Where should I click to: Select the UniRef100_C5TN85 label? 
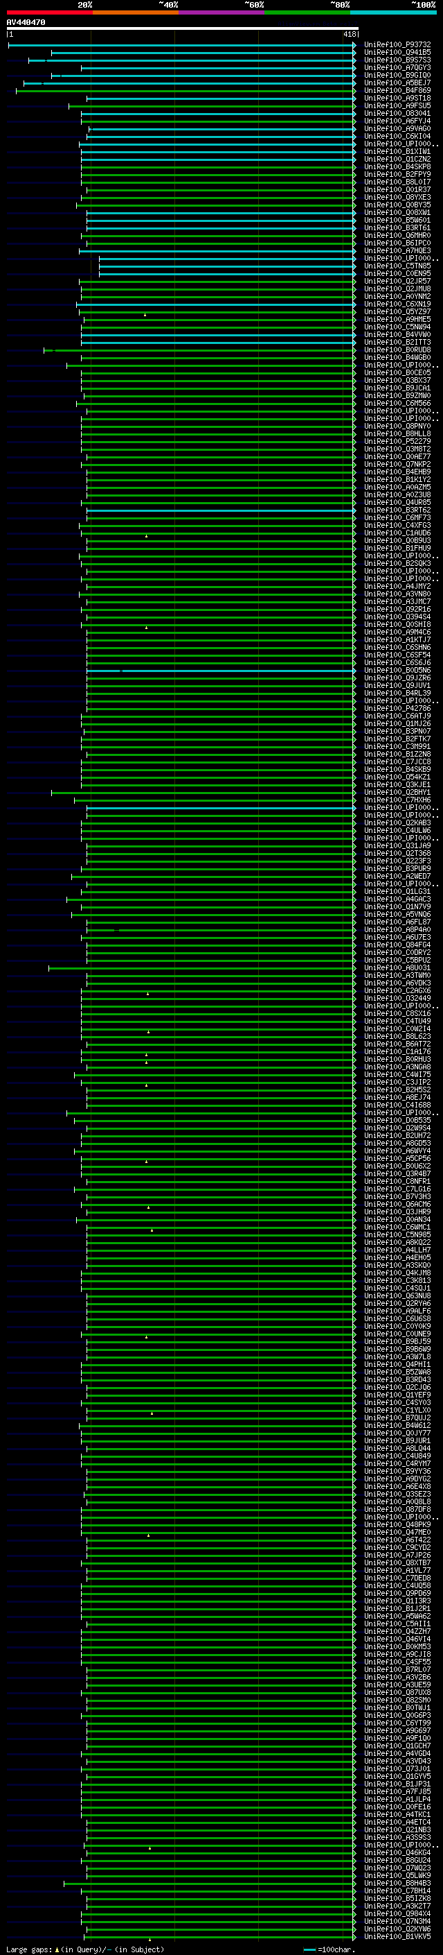tap(397, 266)
